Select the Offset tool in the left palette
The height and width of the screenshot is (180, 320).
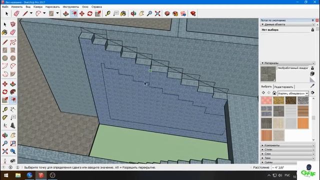(x=13, y=100)
